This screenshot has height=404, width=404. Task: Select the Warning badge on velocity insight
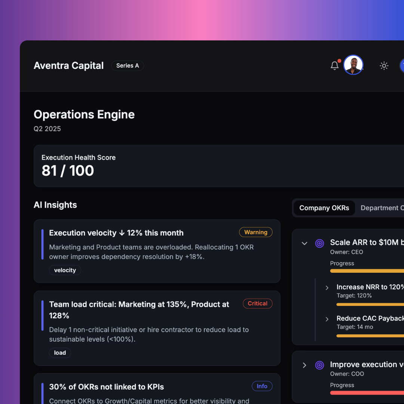[x=255, y=232]
